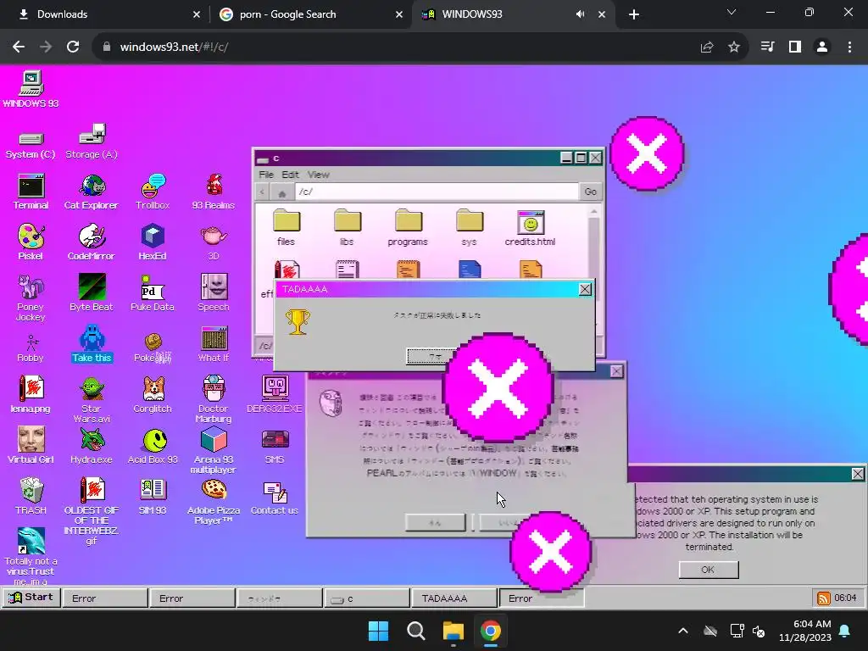The height and width of the screenshot is (651, 868).
Task: Open Arena 93 multiplayer icon
Action: (213, 451)
